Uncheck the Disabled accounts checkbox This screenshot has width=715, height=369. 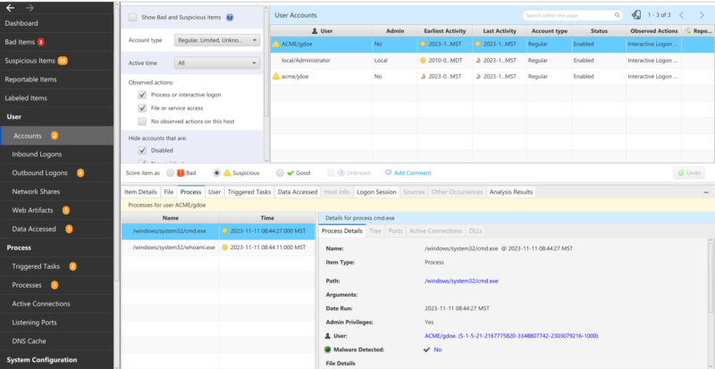(x=142, y=150)
